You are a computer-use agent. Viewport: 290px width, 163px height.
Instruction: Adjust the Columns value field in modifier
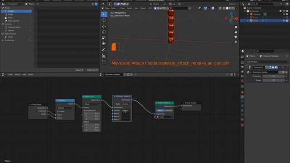(x=274, y=76)
